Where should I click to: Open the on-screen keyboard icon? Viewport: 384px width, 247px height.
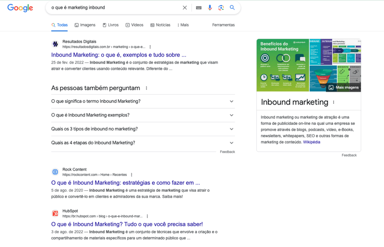(x=198, y=8)
